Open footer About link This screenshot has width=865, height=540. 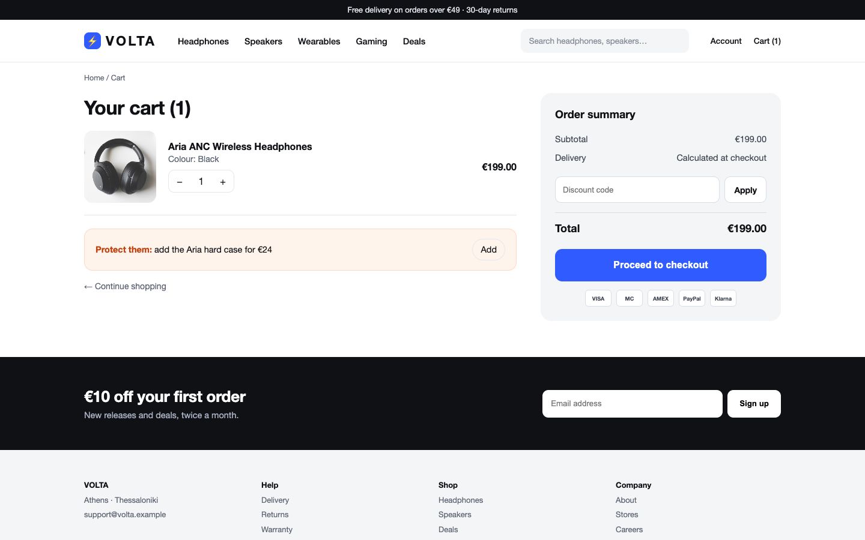(626, 500)
